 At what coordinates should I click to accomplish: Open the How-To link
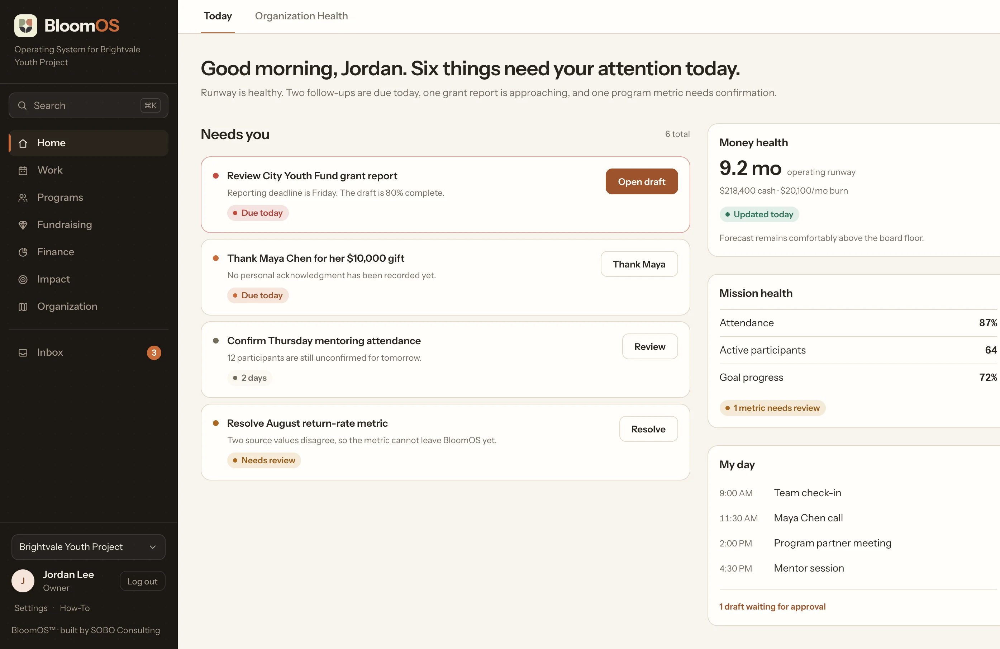click(x=75, y=608)
